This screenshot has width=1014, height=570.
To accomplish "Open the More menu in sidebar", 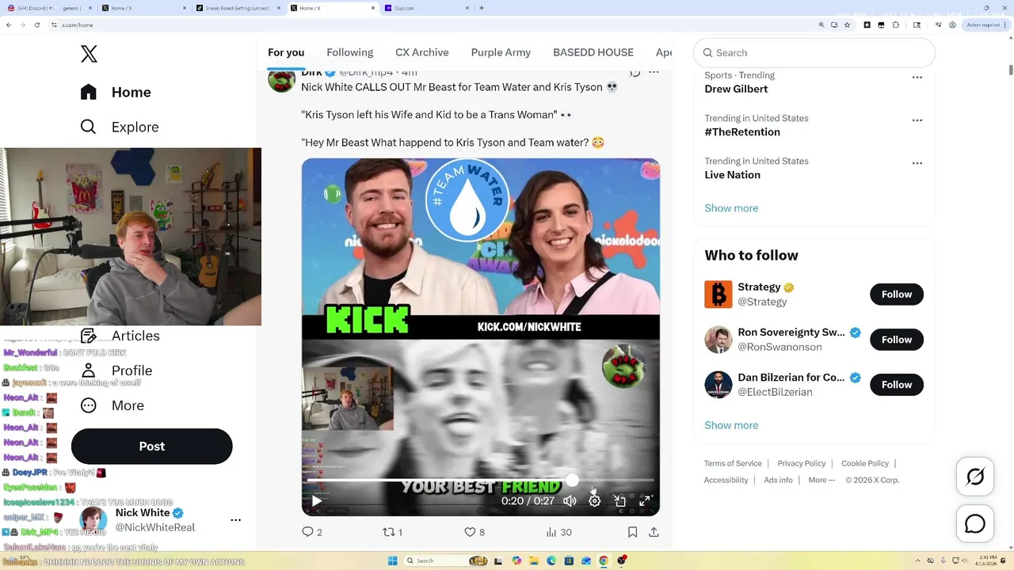I will [112, 405].
